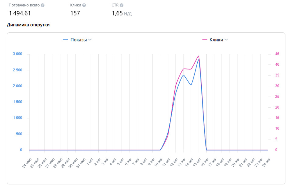
Task: Click the chart peak at 15 авг
Action: click(198, 56)
